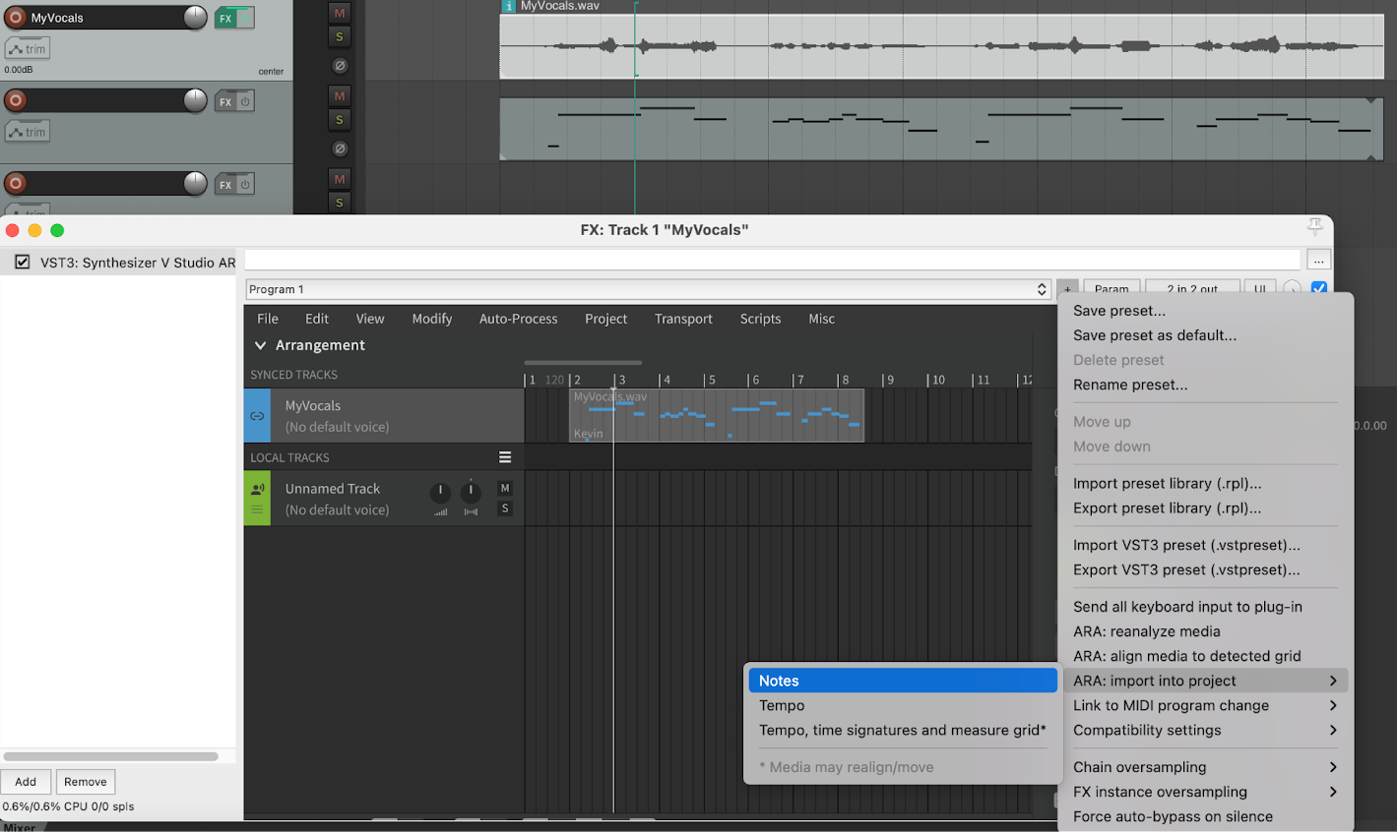
Task: Pin the FX window with the pin icon
Action: [1314, 227]
